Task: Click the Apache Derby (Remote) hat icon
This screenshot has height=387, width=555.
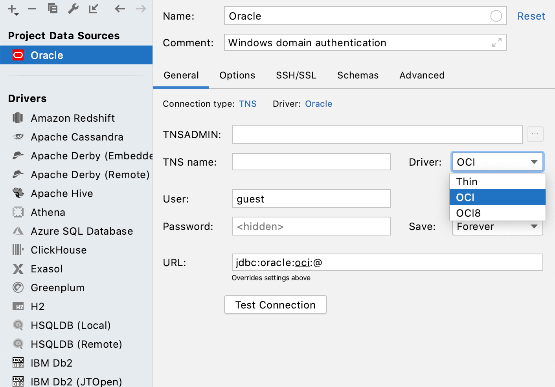Action: (x=18, y=174)
